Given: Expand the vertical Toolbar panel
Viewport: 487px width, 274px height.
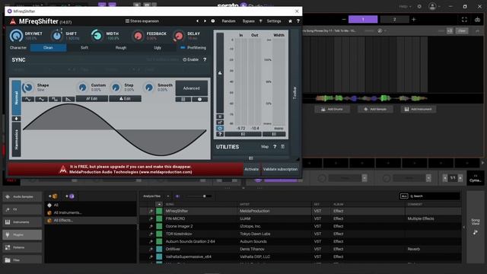Looking at the screenshot, I should [x=294, y=93].
